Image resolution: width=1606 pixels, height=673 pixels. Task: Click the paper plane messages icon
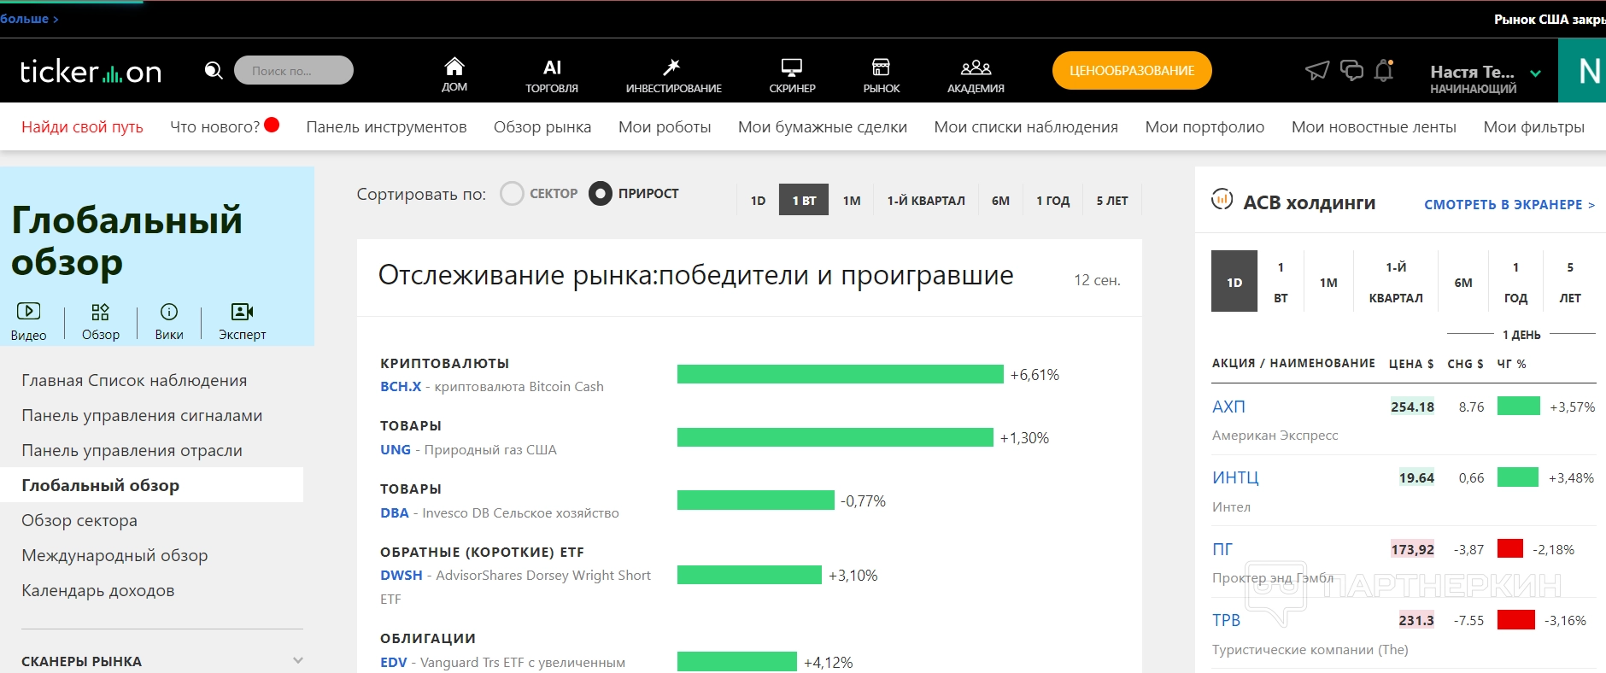[1317, 70]
